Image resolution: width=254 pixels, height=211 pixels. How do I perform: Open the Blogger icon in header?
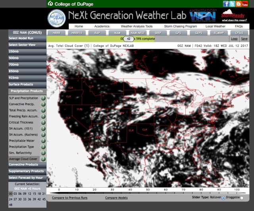coord(239,4)
